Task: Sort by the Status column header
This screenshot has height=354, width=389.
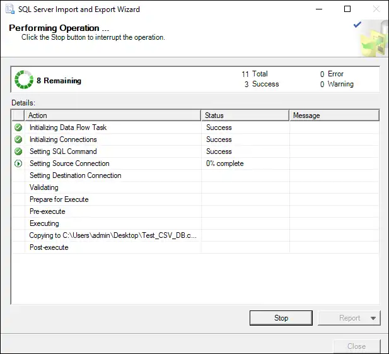Action: [x=245, y=115]
